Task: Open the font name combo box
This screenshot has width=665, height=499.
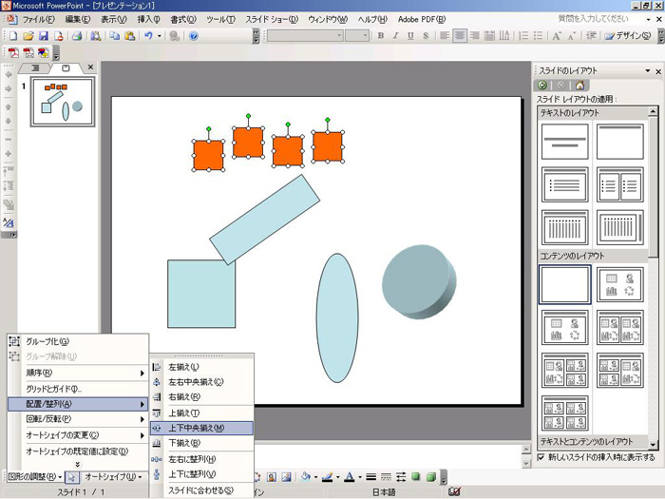Action: click(x=305, y=36)
